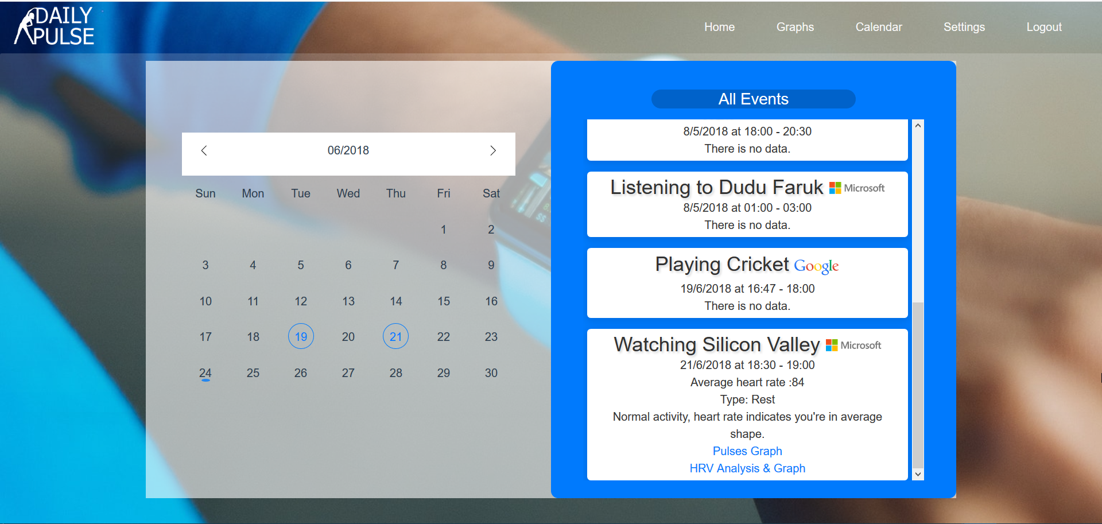Click the Google icon next to Playing Cricket
Image resolution: width=1102 pixels, height=524 pixels.
(x=816, y=266)
